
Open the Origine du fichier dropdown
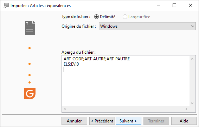tap(147, 26)
